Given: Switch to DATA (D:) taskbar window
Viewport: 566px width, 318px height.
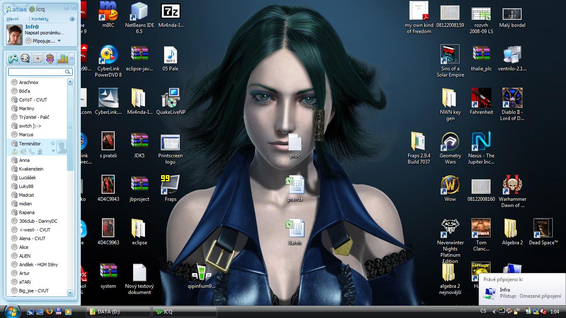Looking at the screenshot, I should click(x=118, y=311).
